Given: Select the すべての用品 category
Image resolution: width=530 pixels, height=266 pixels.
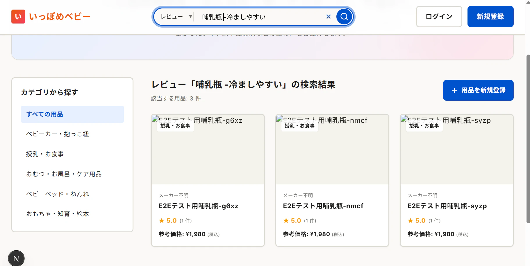Looking at the screenshot, I should 72,114.
